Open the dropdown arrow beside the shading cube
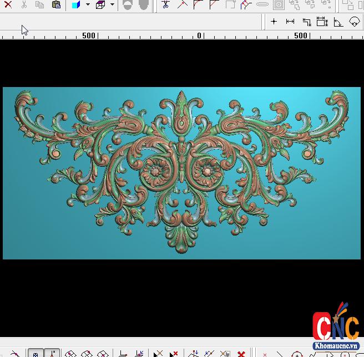 88,5
